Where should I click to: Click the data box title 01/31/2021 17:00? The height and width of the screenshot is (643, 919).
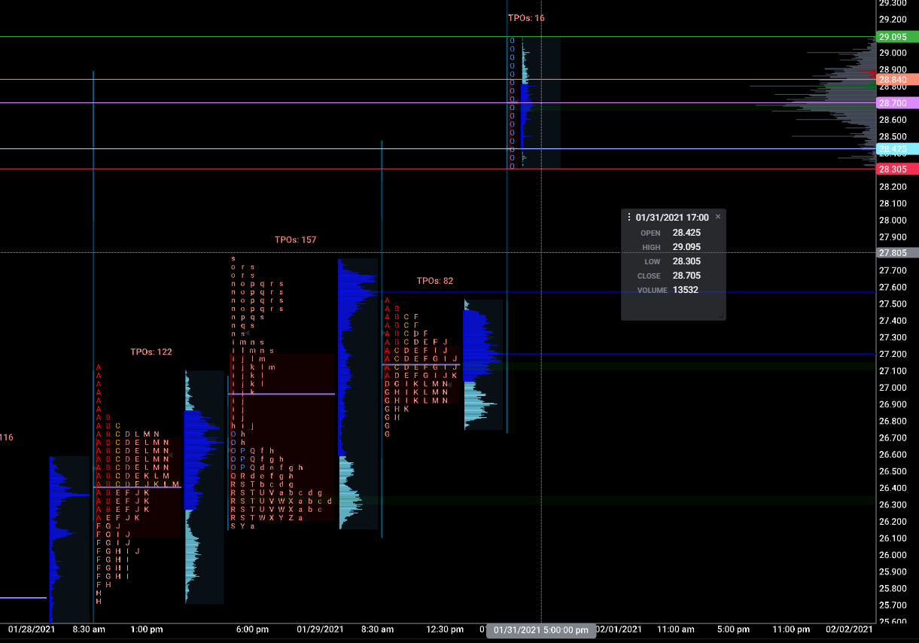pos(672,218)
